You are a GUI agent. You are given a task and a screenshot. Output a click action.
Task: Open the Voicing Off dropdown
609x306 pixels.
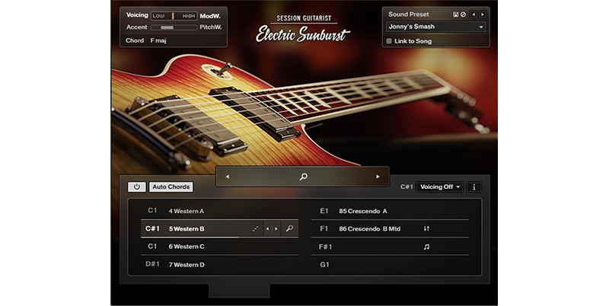click(x=440, y=186)
